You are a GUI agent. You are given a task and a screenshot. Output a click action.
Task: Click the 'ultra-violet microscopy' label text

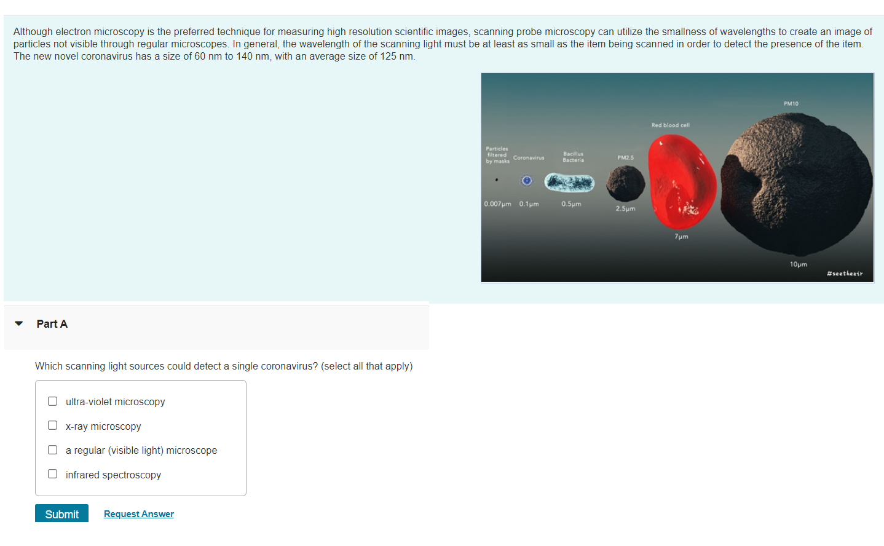point(116,402)
